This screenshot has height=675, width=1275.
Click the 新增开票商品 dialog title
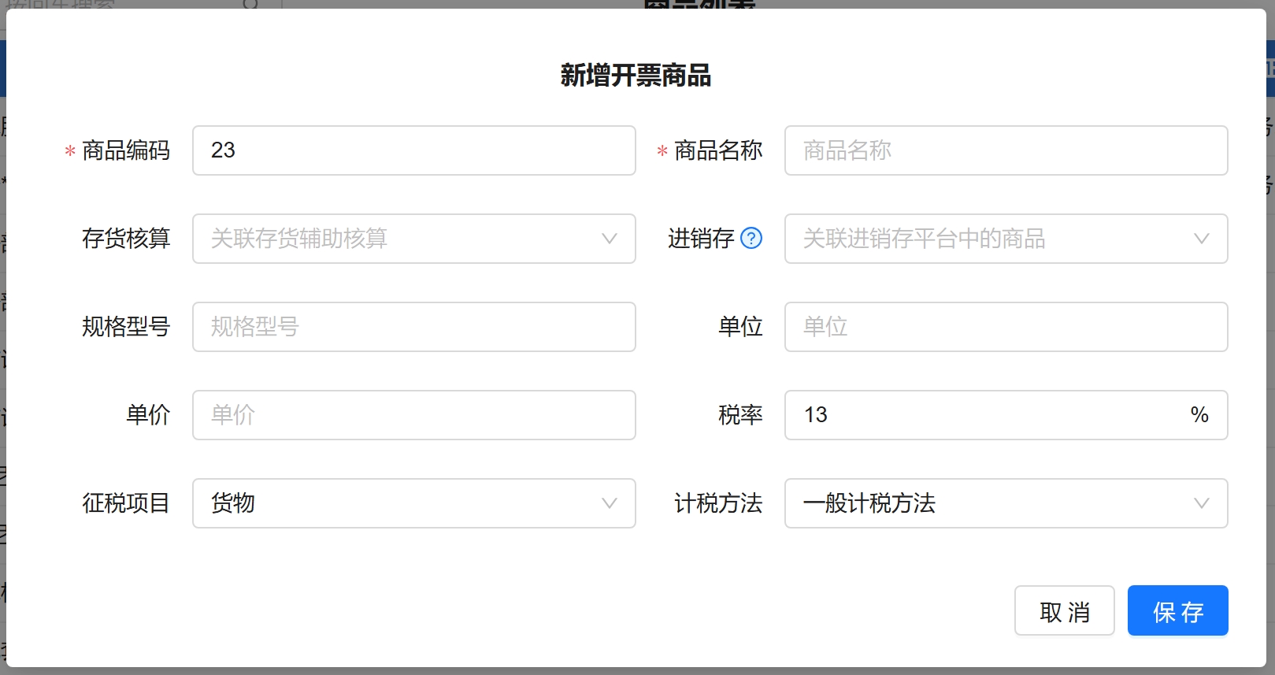(636, 76)
